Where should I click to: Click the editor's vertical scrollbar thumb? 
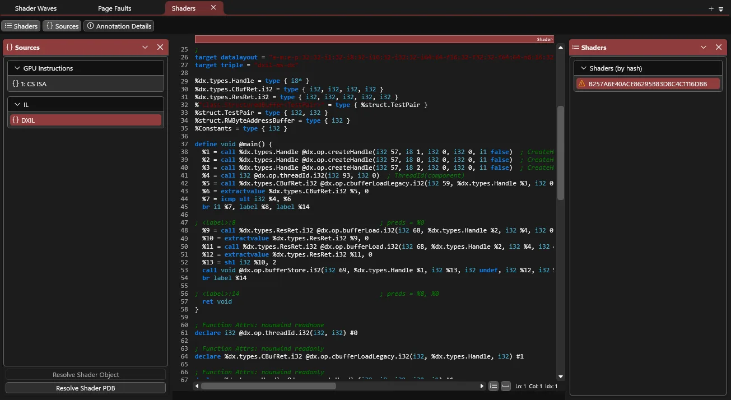[561, 154]
